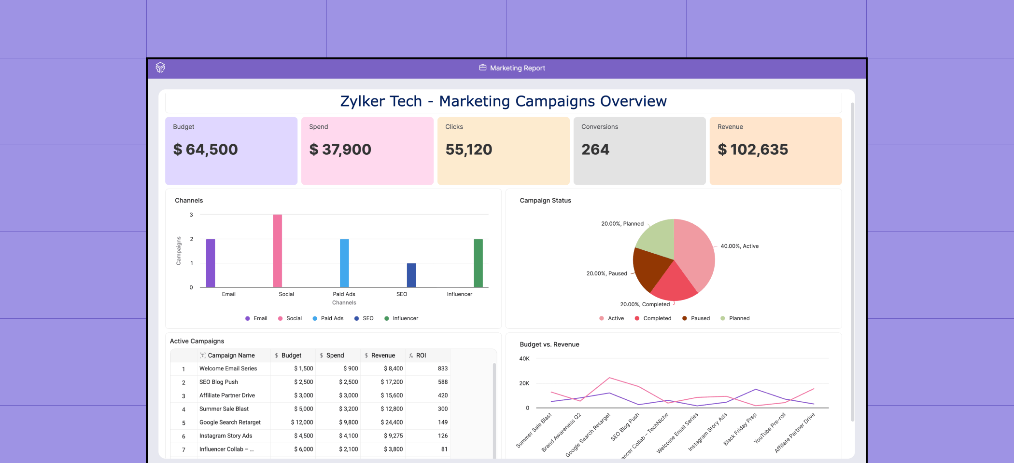Toggle Active in Campaign Status legend
The width and height of the screenshot is (1014, 463).
(x=611, y=318)
